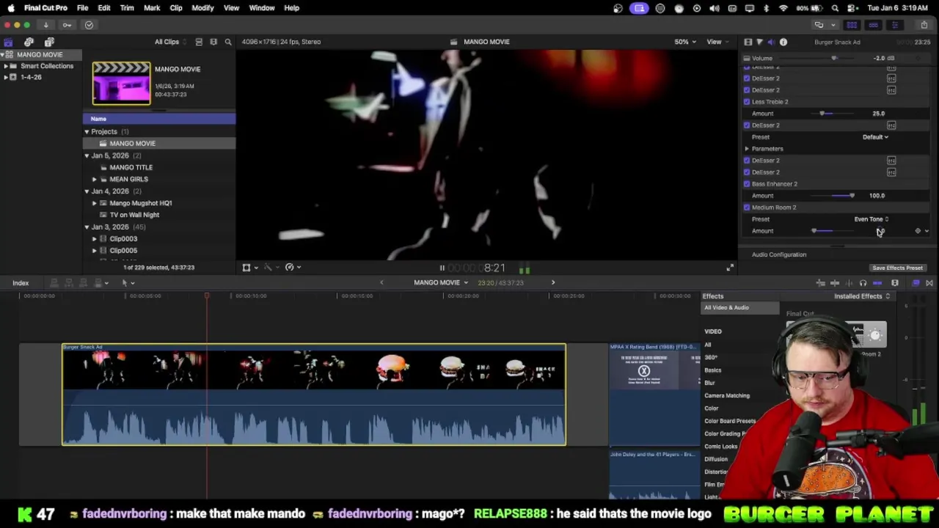Toggle filmstrip view icon in browser
Viewport: 939px width, 528px height.
click(213, 42)
